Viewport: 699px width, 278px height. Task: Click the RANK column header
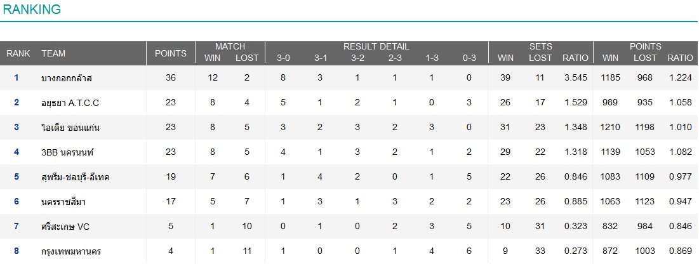pyautogui.click(x=18, y=53)
